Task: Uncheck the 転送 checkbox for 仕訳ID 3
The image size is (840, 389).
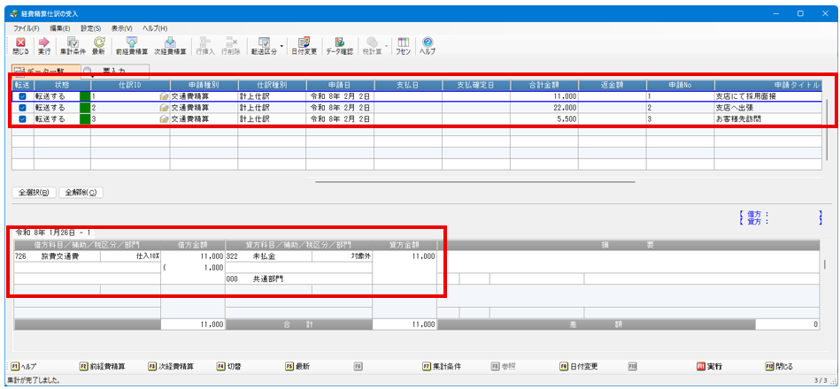Action: (22, 118)
